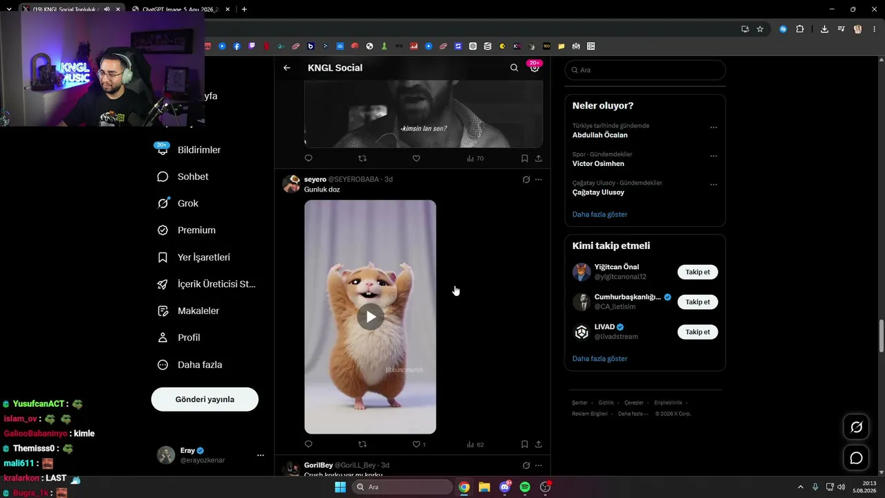Open a new browser tab
885x498 pixels.
(x=244, y=9)
